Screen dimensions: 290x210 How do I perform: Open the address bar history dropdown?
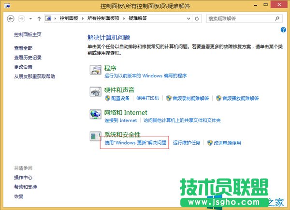(188, 18)
